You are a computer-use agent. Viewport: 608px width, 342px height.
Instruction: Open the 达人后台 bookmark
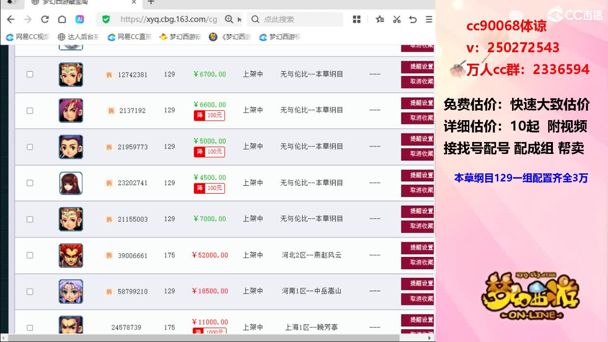tap(78, 37)
